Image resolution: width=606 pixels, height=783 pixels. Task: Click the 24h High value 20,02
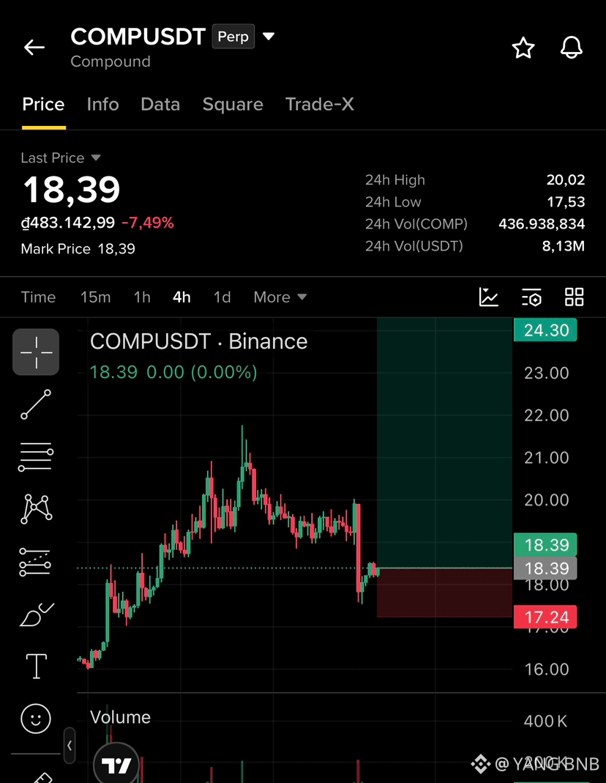click(566, 179)
